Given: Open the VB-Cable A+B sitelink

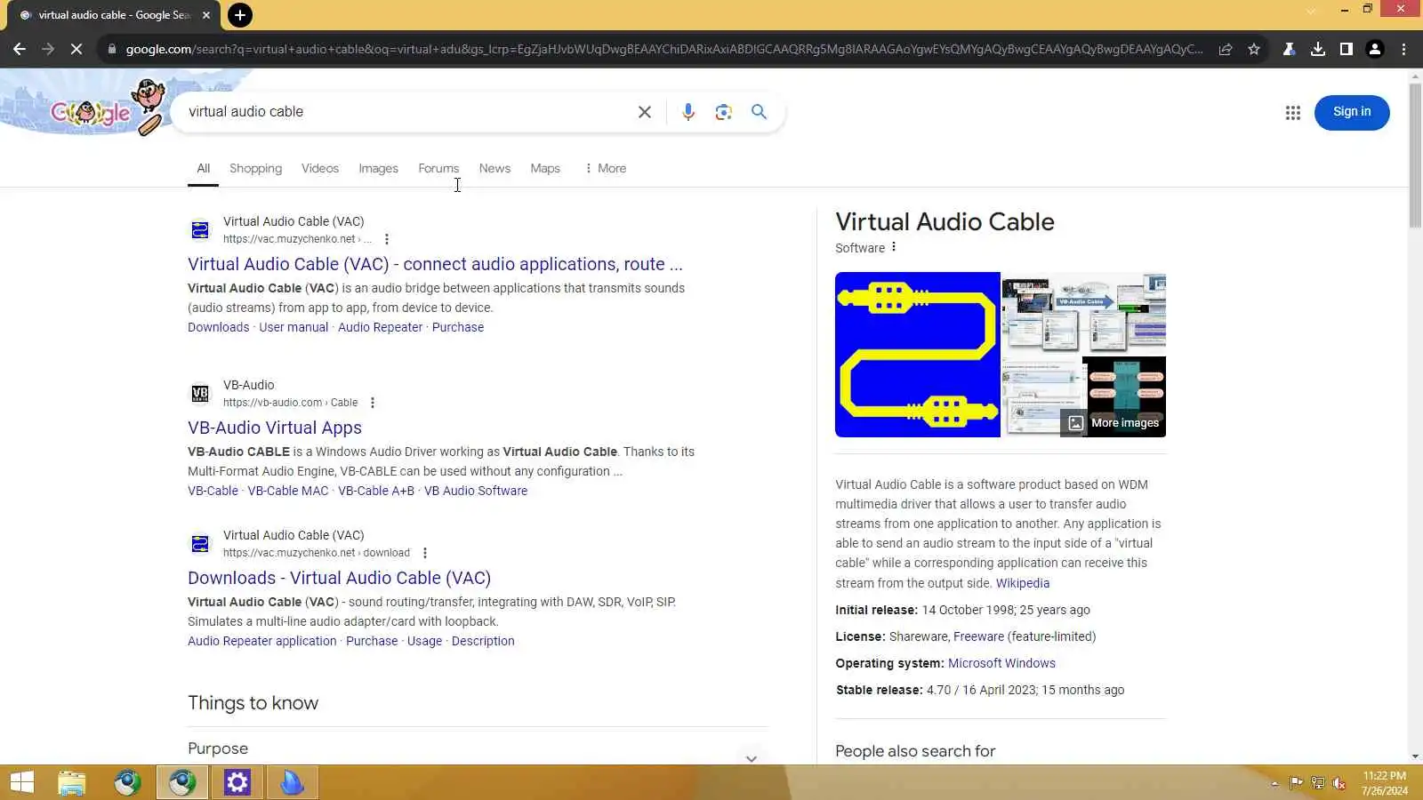Looking at the screenshot, I should [376, 491].
